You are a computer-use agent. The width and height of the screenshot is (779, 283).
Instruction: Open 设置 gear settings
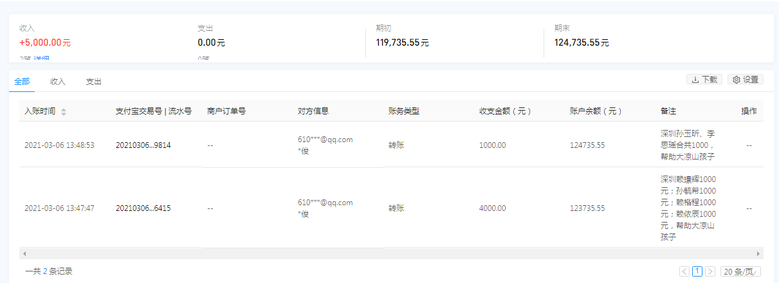coord(746,80)
